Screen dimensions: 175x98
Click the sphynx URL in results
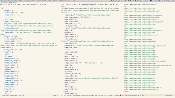[x=139, y=81]
